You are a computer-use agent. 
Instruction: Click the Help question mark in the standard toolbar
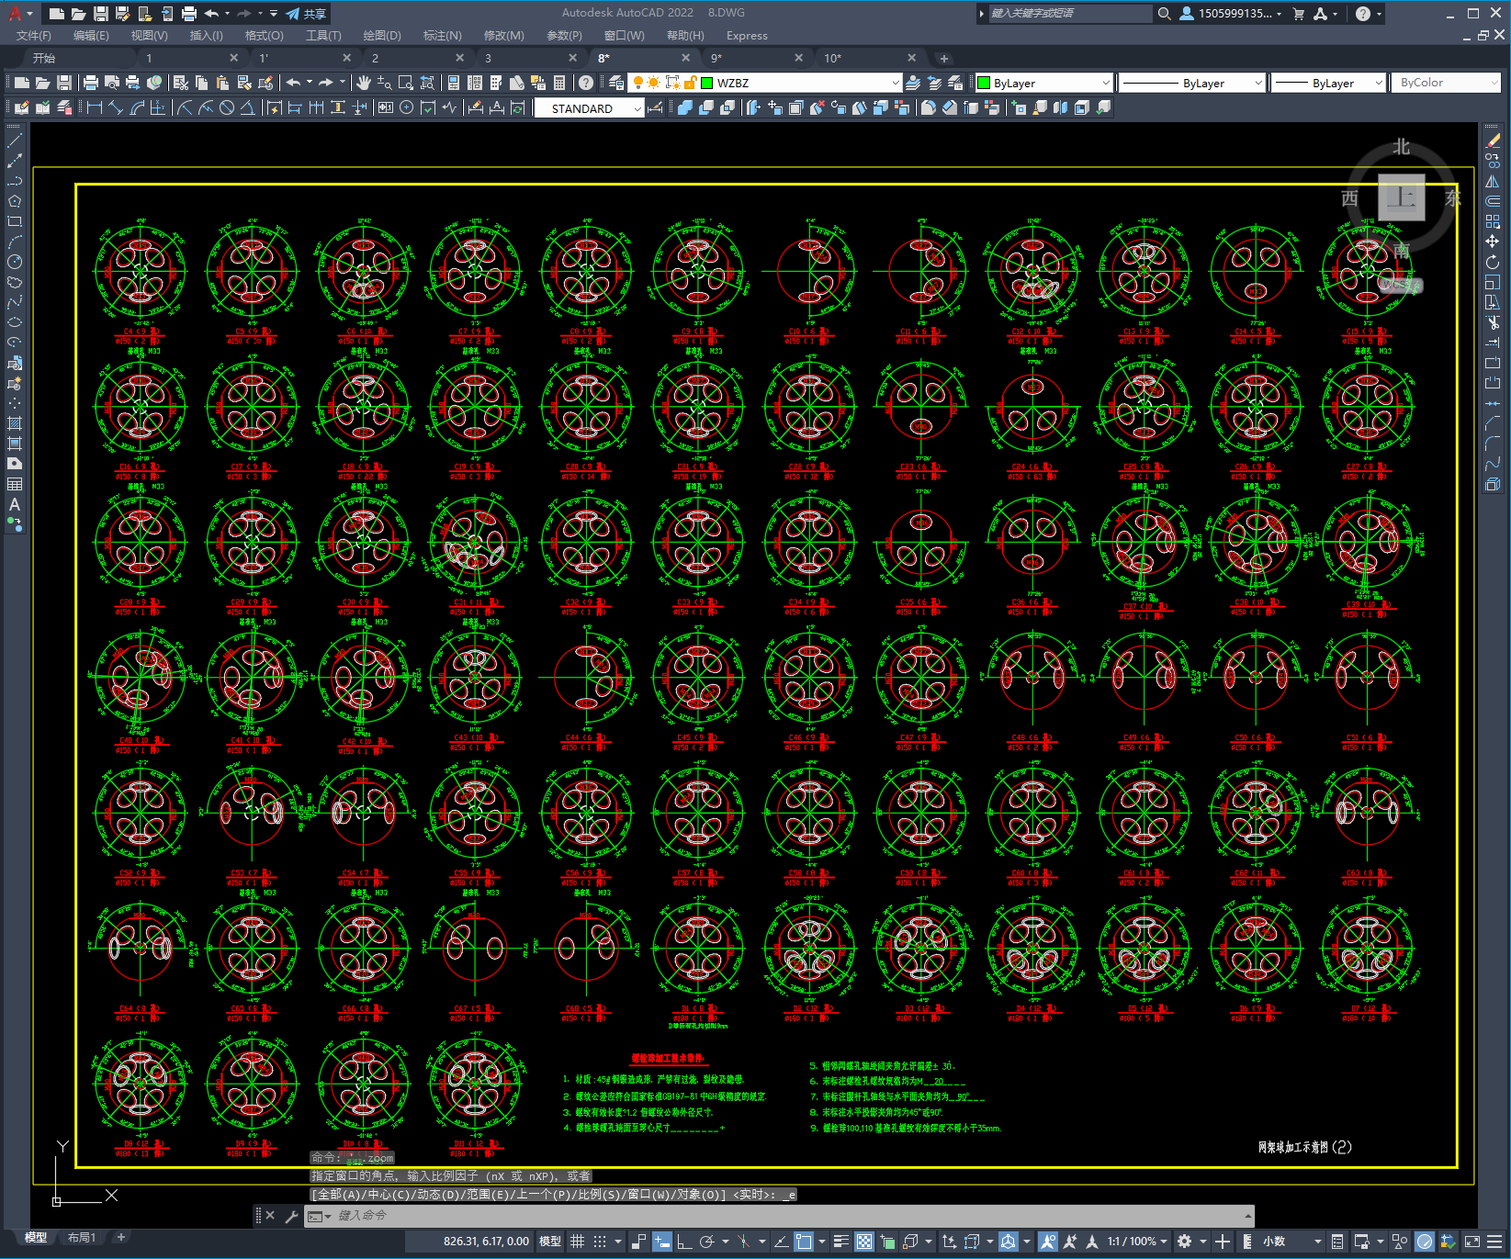586,83
